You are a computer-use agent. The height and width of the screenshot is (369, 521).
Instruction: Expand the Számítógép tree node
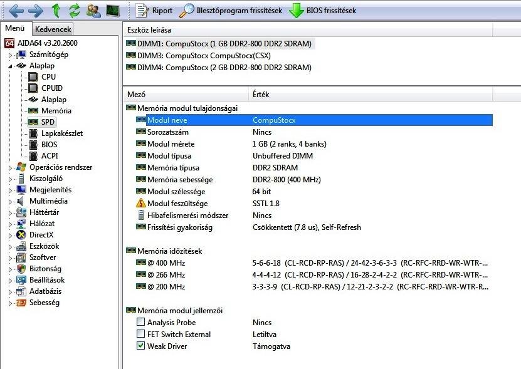coord(10,55)
